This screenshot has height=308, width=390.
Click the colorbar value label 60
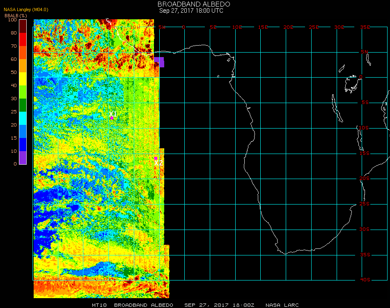tap(14, 59)
